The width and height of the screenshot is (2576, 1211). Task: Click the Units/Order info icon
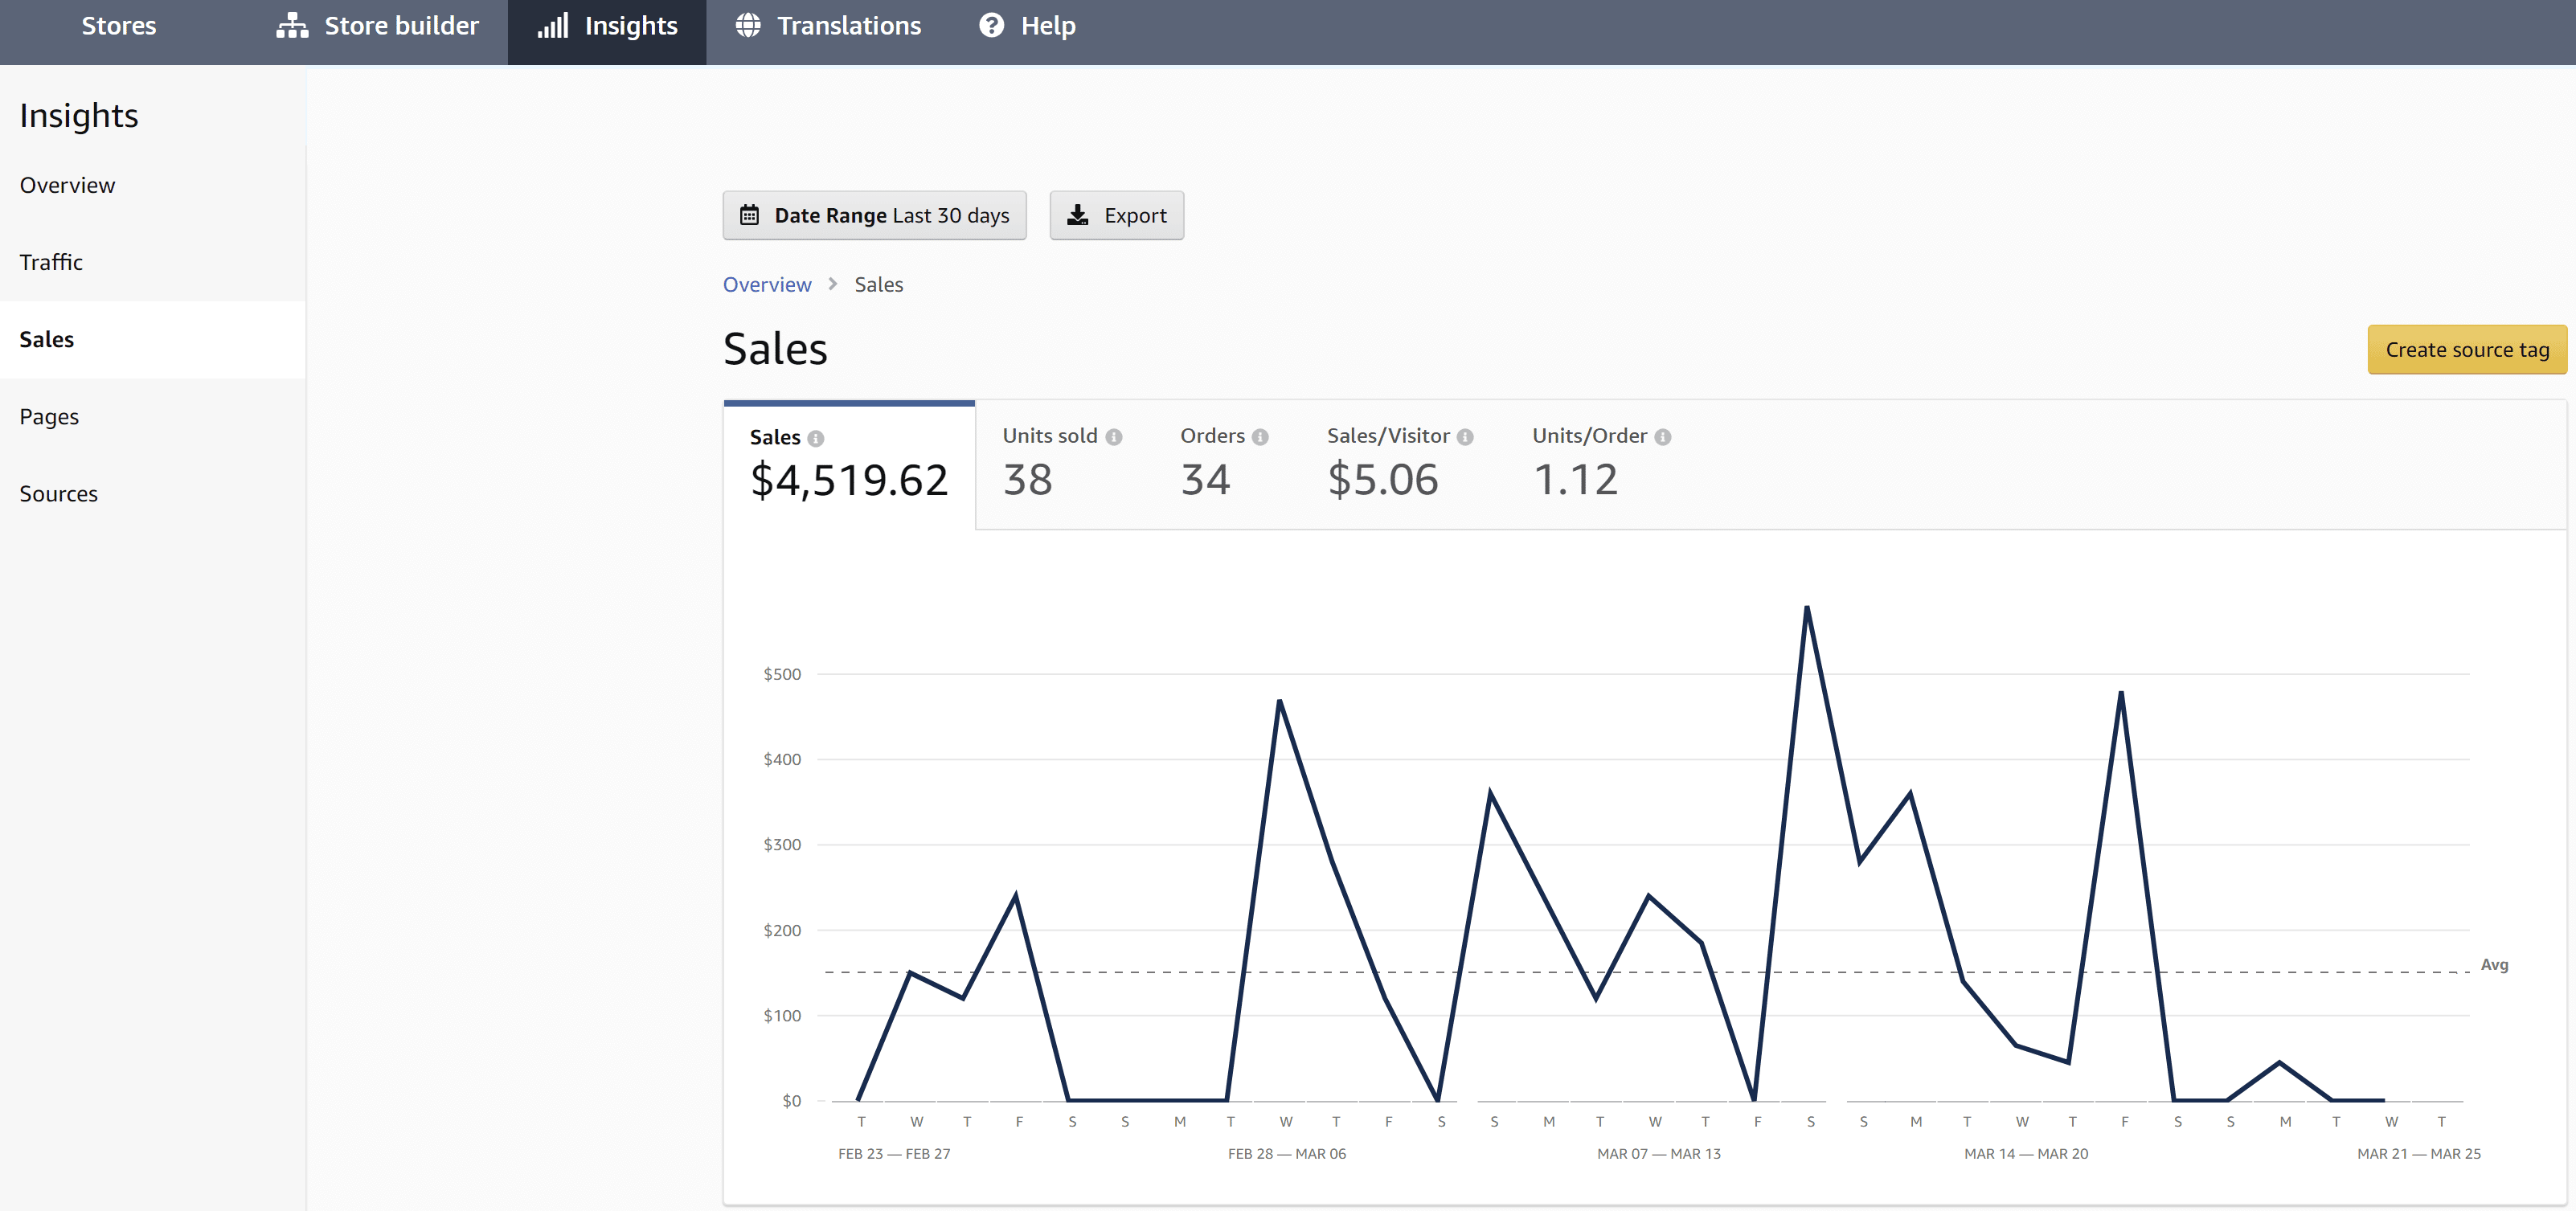pyautogui.click(x=1662, y=437)
